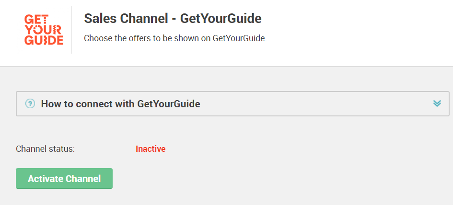This screenshot has height=205, width=453.
Task: Click the circled question mark beside How to connect
Action: [x=30, y=103]
